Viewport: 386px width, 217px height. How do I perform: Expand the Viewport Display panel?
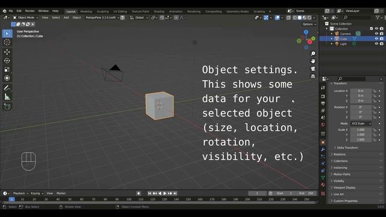pos(344,187)
